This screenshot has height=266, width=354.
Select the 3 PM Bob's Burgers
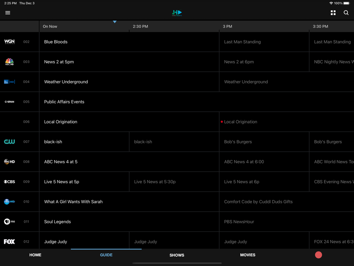[264, 142]
